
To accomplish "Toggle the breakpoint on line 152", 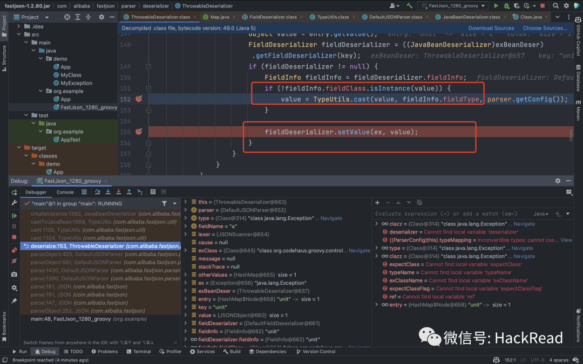I will pos(139,99).
